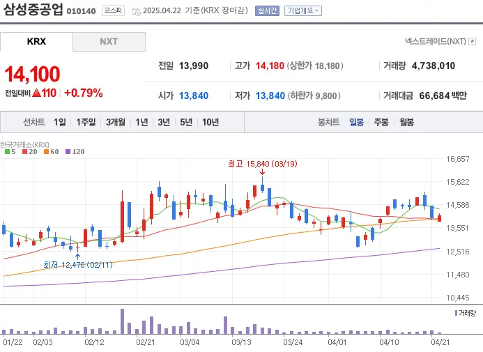Click the 하한가 9,800 text
483x352 pixels.
314,95
